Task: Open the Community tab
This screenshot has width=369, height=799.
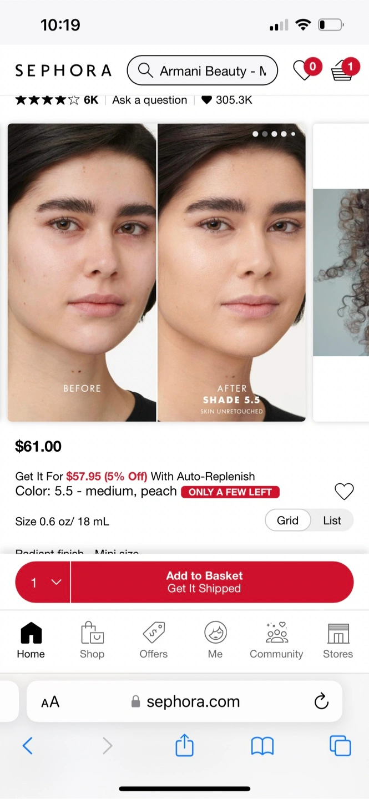Action: point(276,640)
